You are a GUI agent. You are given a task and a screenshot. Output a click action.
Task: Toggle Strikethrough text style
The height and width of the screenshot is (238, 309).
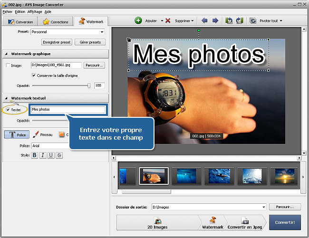59,155
